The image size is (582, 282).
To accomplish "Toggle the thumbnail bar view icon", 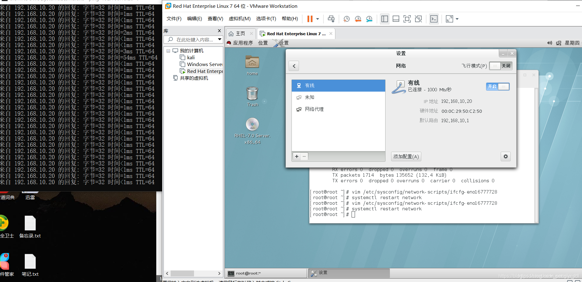I will click(396, 19).
